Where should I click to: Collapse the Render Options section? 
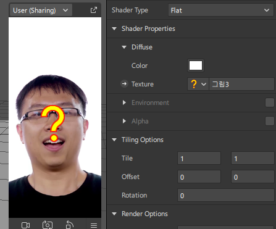click(x=114, y=214)
